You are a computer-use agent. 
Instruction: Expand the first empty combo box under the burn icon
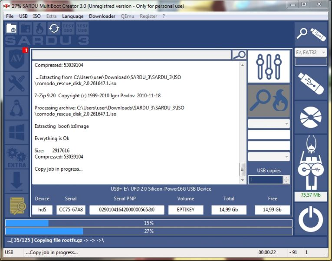click(269, 123)
